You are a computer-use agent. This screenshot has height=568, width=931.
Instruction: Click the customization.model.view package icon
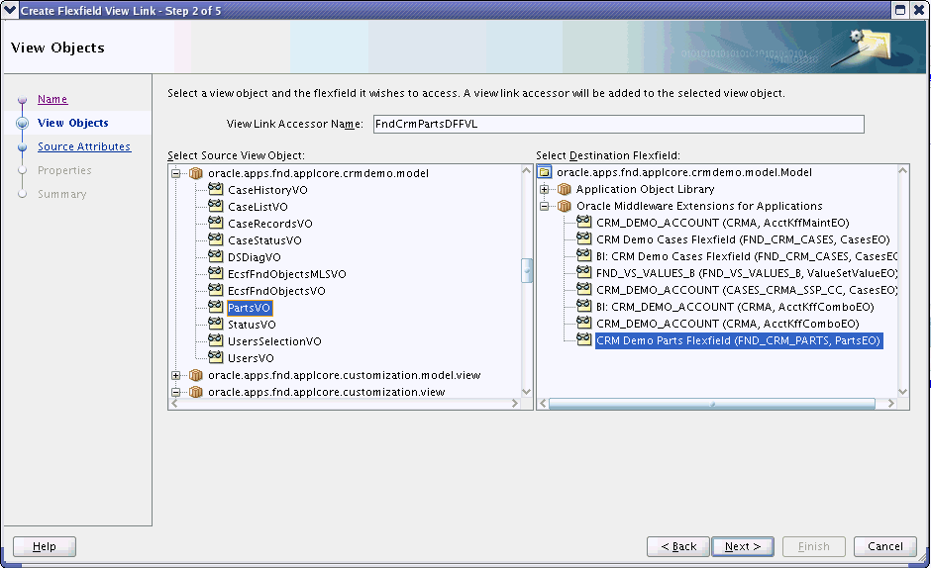(x=196, y=375)
